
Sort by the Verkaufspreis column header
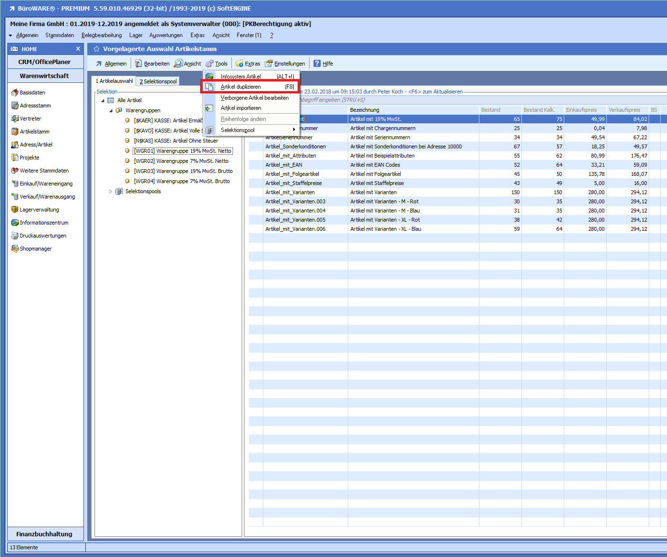(x=625, y=110)
